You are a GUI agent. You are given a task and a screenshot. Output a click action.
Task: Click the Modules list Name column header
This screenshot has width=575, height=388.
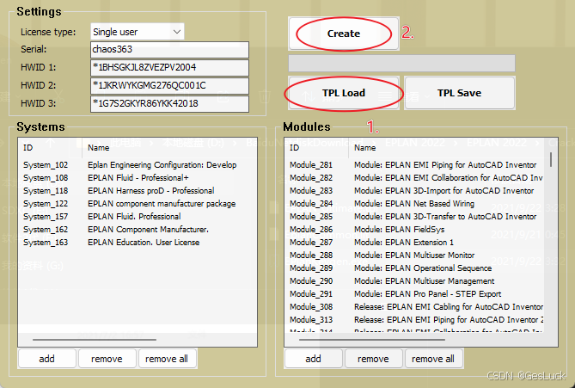446,148
